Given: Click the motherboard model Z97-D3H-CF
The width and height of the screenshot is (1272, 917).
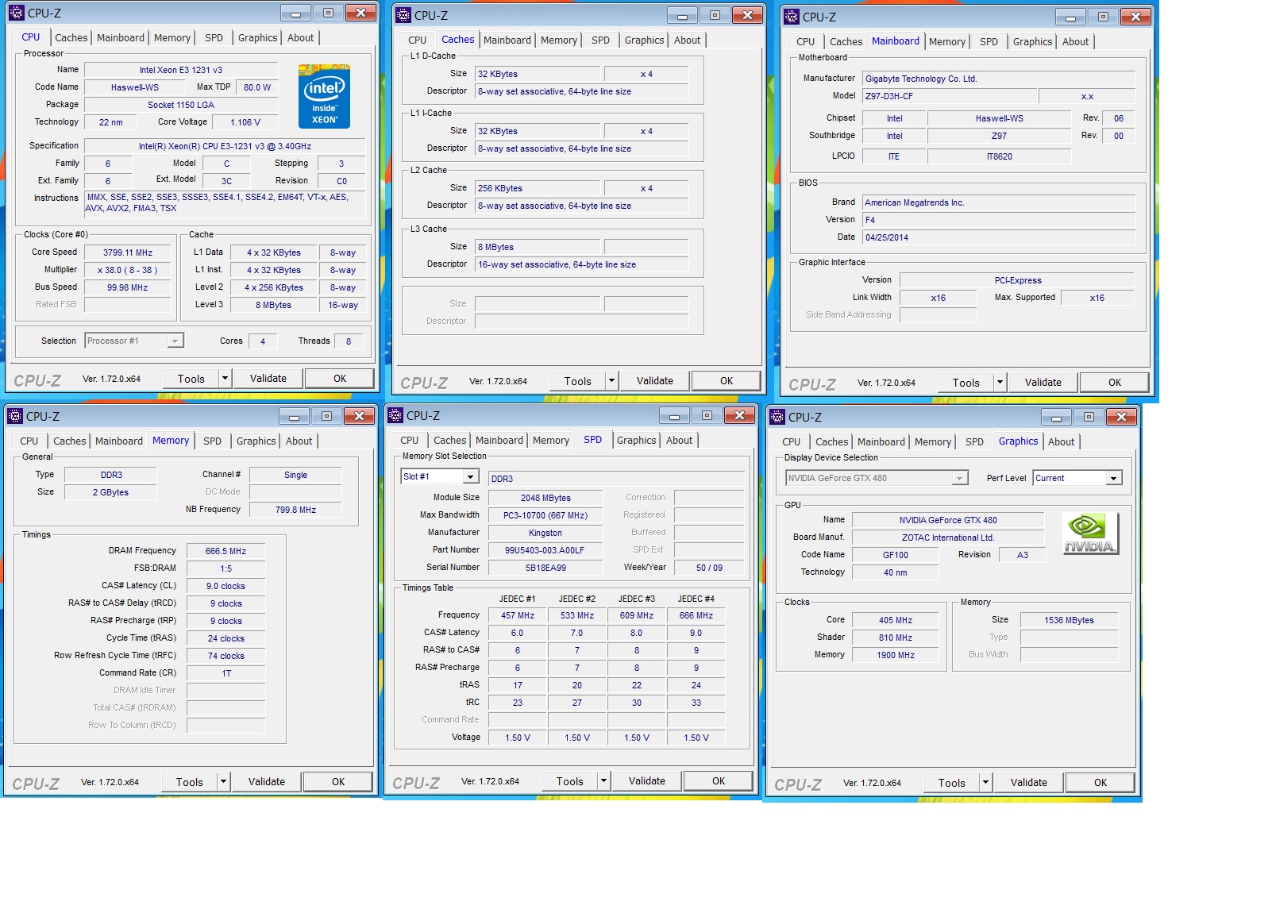Looking at the screenshot, I should pos(950,96).
